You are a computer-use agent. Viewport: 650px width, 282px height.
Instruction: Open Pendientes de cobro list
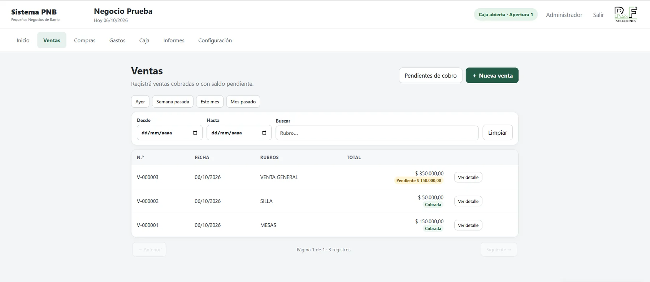(x=430, y=76)
